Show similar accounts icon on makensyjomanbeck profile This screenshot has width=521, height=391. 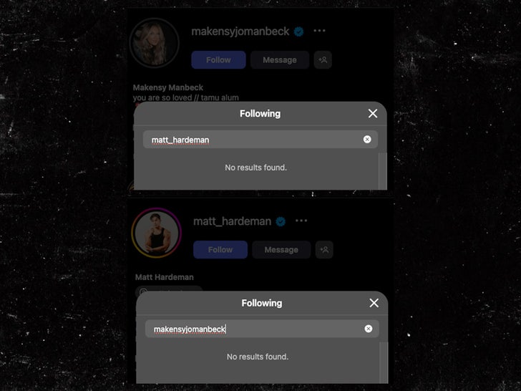pyautogui.click(x=323, y=60)
